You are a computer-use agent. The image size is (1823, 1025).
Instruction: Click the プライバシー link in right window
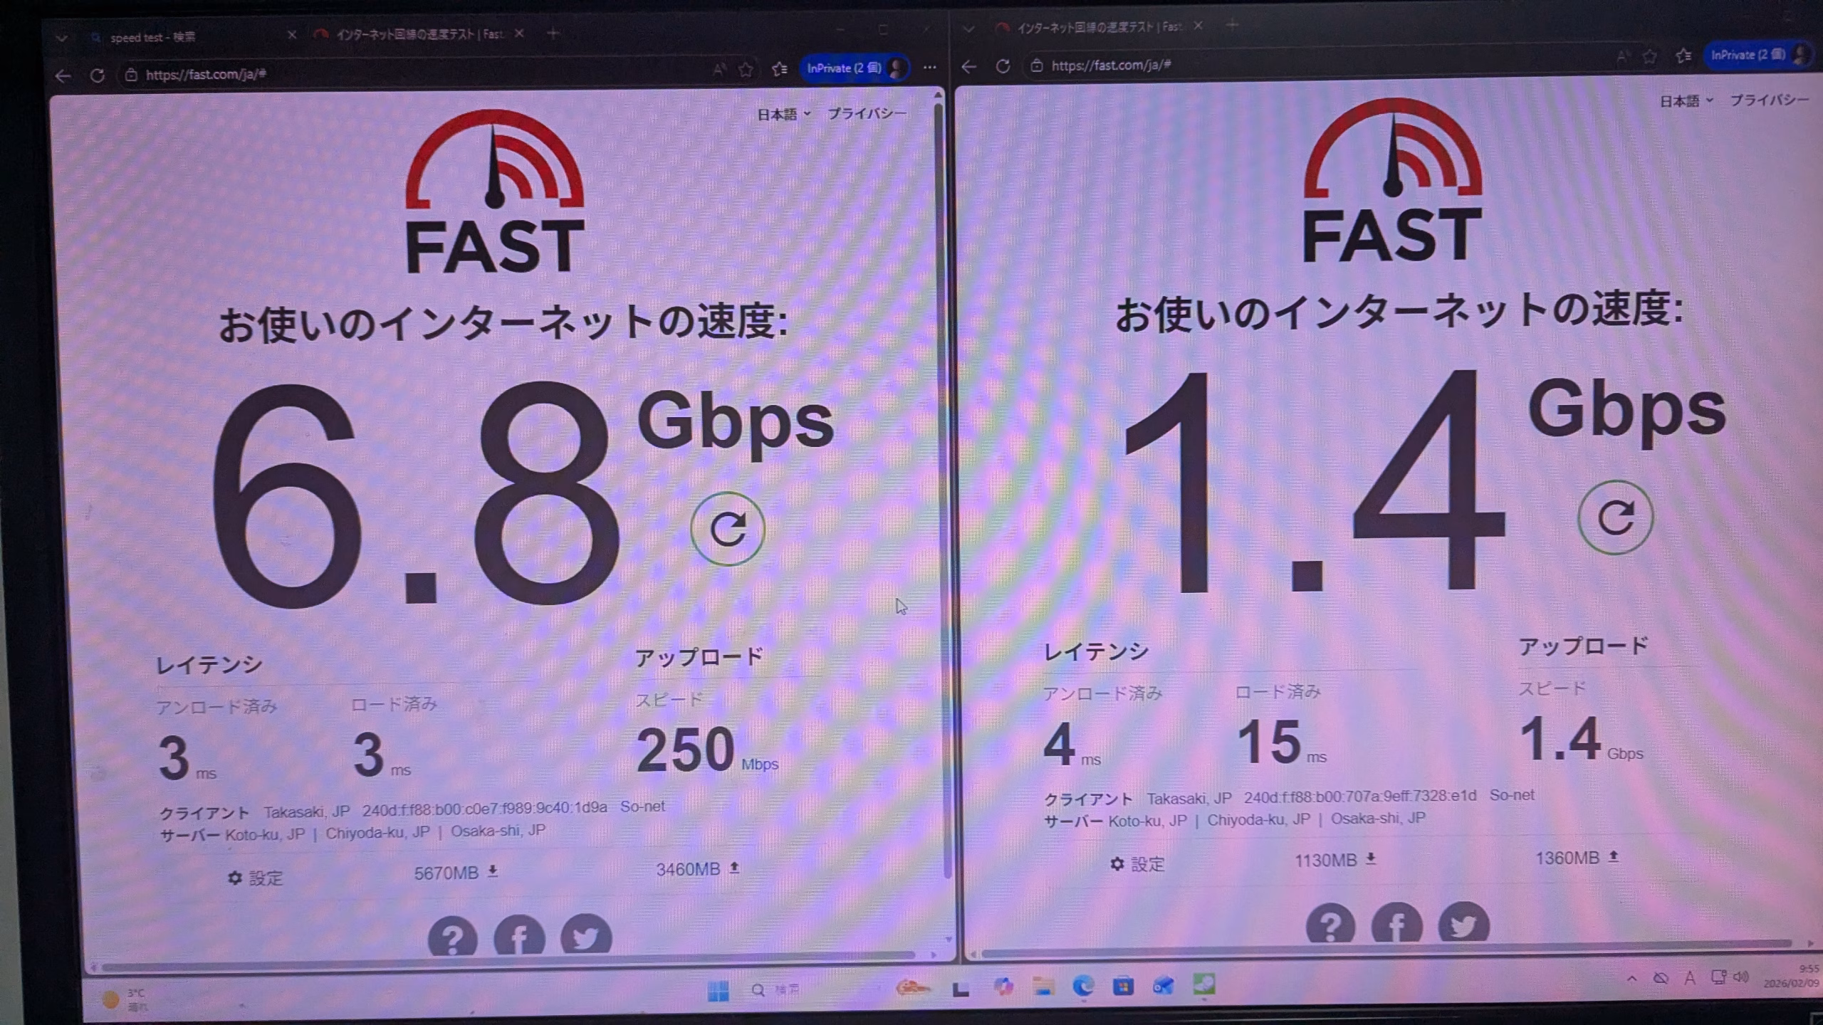1769,100
